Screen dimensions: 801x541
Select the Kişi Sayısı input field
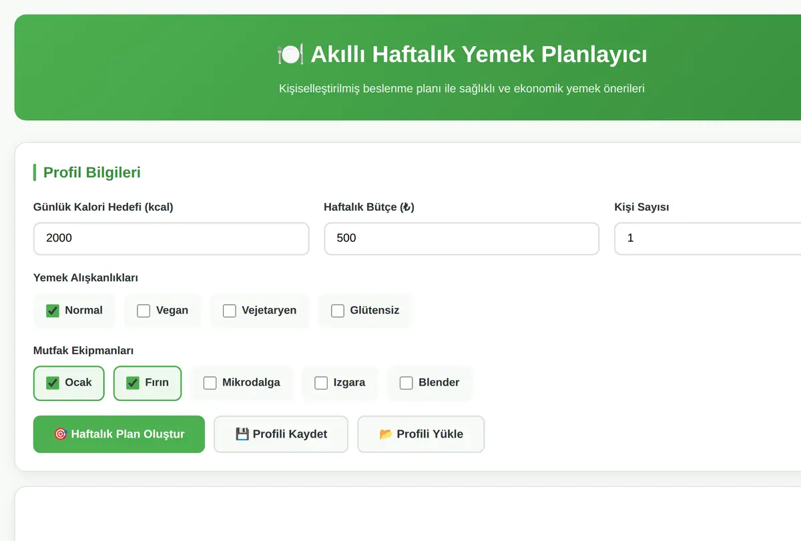tap(708, 238)
